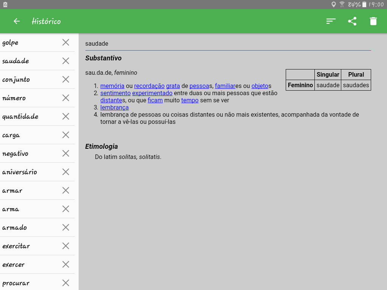Tap the 'Etimologia' section heading
The image size is (387, 290).
[101, 147]
